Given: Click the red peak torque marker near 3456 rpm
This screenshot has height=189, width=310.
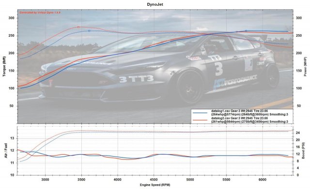Looking at the screenshot, I should click(78, 27).
